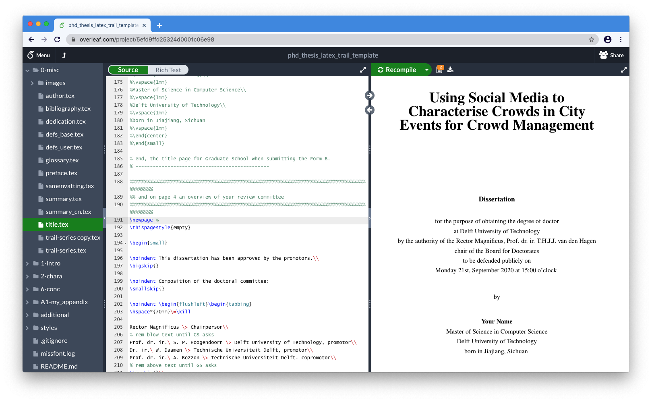This screenshot has width=652, height=402.
Task: Open the Share project dialog
Action: (611, 55)
